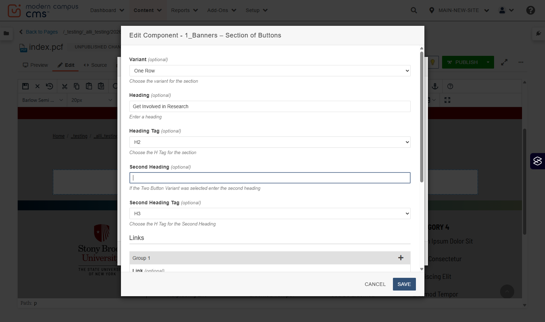Click the paste clipboard icon
This screenshot has height=322, width=545.
(x=89, y=86)
